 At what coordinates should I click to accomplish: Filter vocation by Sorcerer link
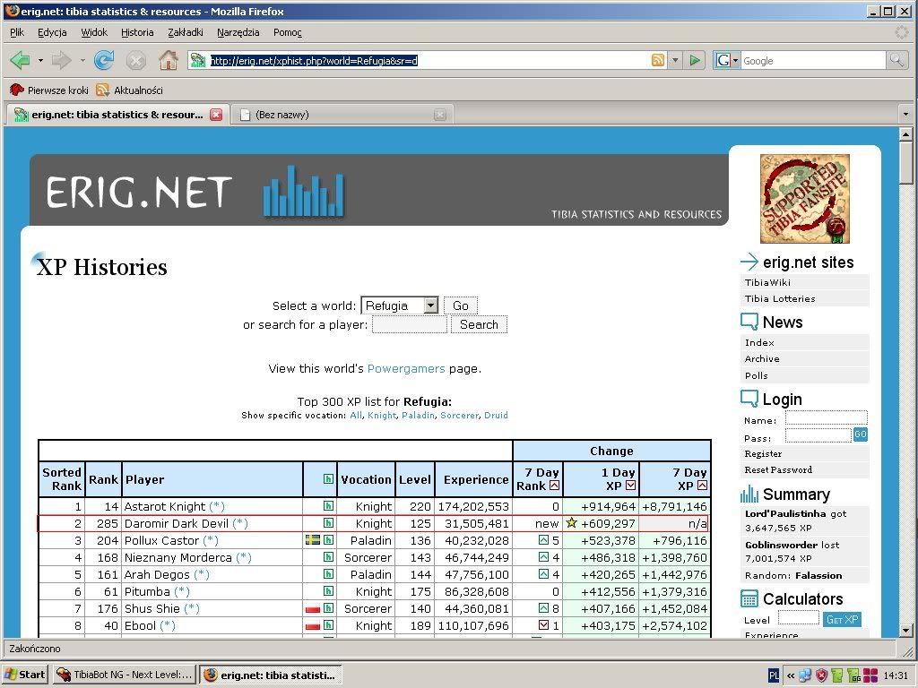[x=459, y=416]
